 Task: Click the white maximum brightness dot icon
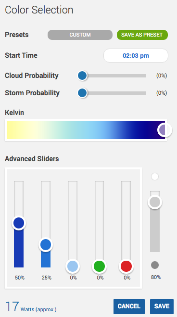point(155,177)
